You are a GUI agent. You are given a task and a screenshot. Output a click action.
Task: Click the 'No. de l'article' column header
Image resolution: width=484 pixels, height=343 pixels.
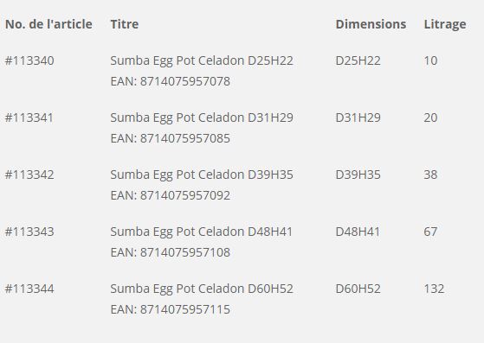tap(48, 24)
